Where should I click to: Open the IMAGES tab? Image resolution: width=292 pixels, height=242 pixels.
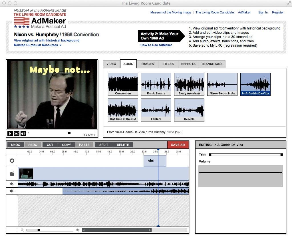pyautogui.click(x=148, y=64)
